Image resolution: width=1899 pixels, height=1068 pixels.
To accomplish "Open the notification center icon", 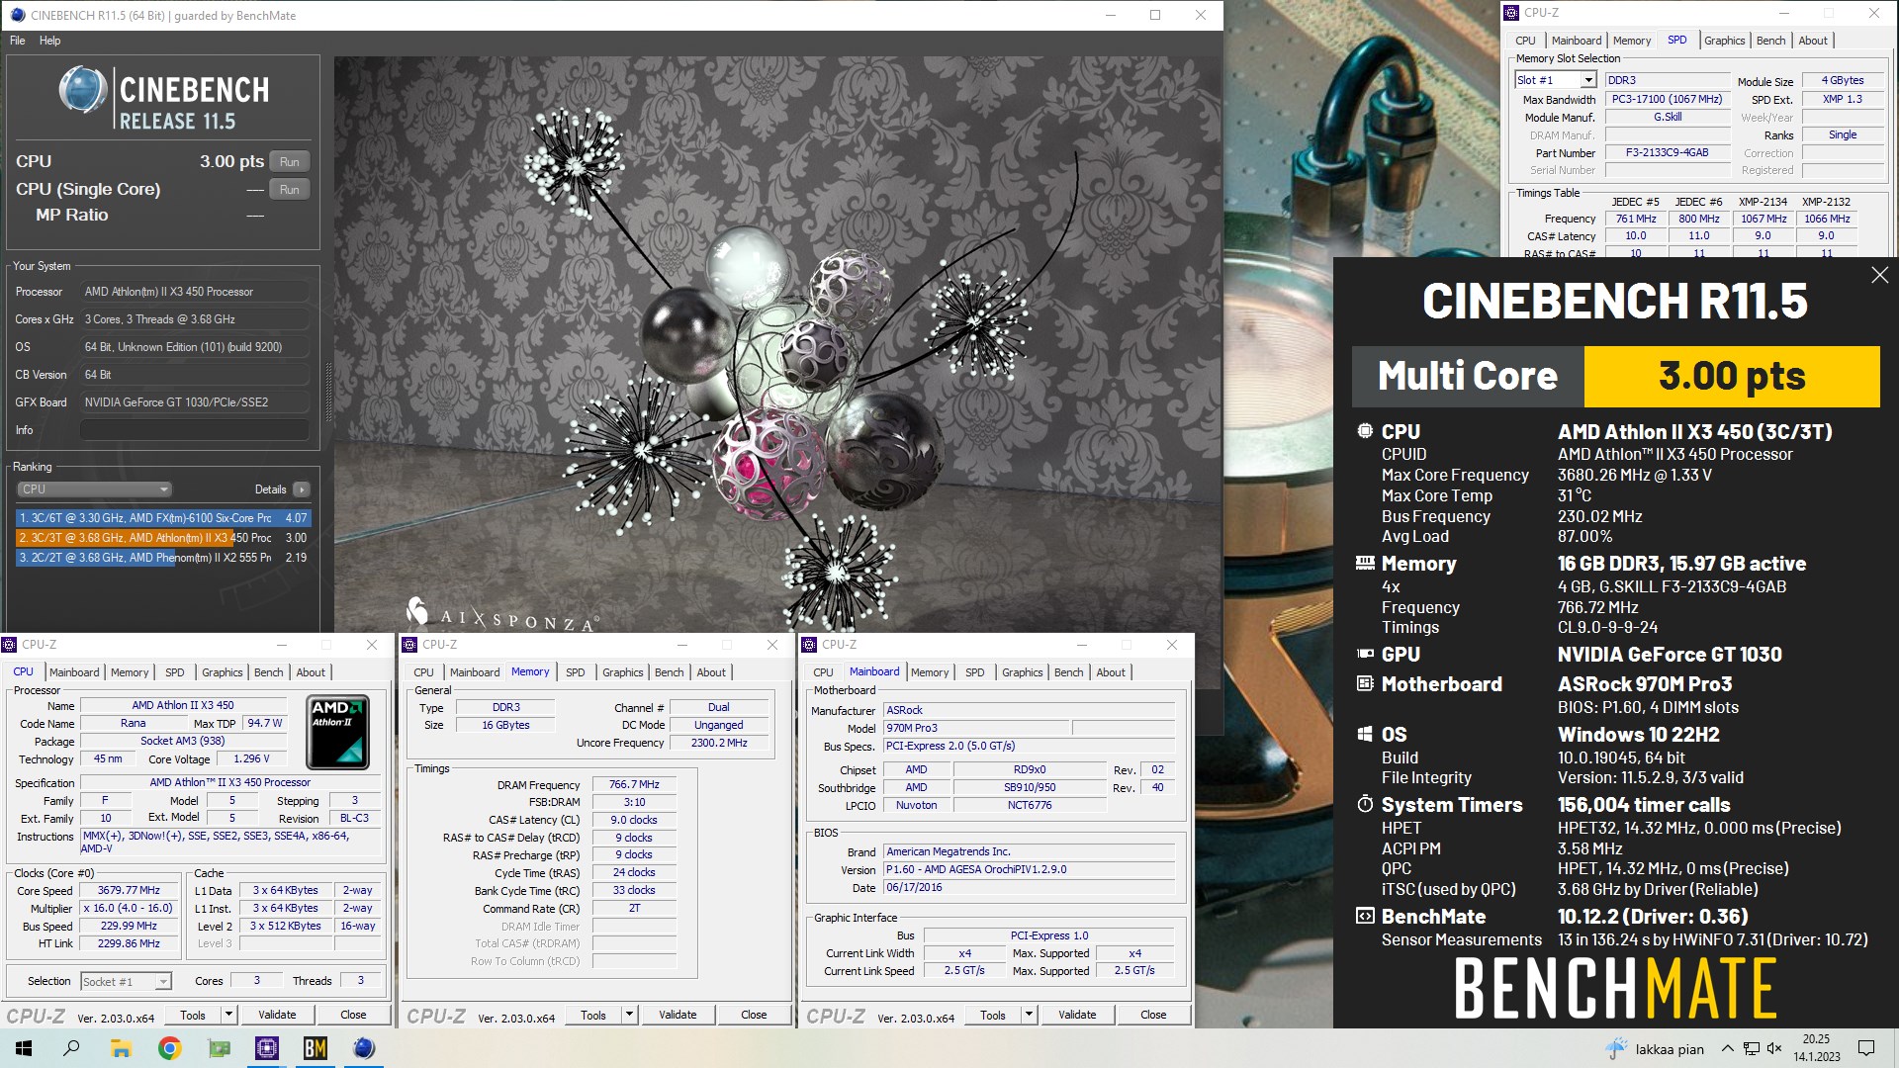I will click(x=1866, y=1048).
